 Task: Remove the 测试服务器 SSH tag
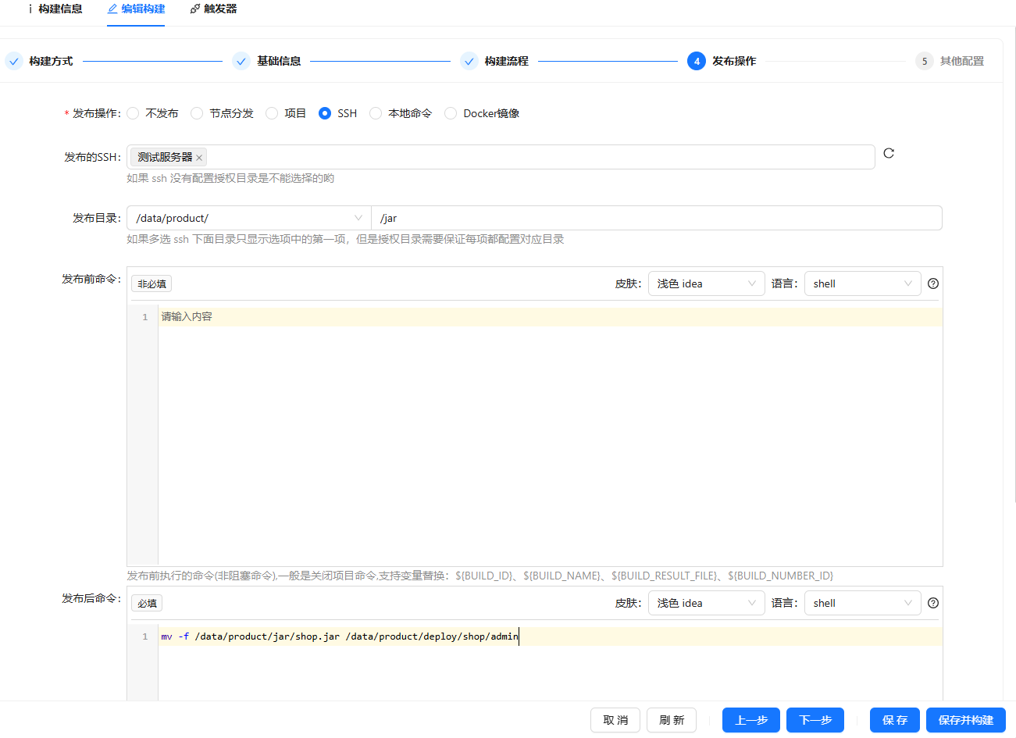pyautogui.click(x=199, y=156)
